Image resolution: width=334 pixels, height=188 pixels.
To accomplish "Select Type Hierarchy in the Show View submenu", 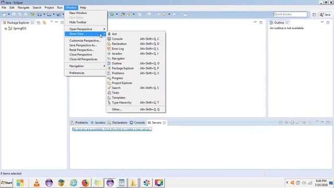I will click(136, 102).
